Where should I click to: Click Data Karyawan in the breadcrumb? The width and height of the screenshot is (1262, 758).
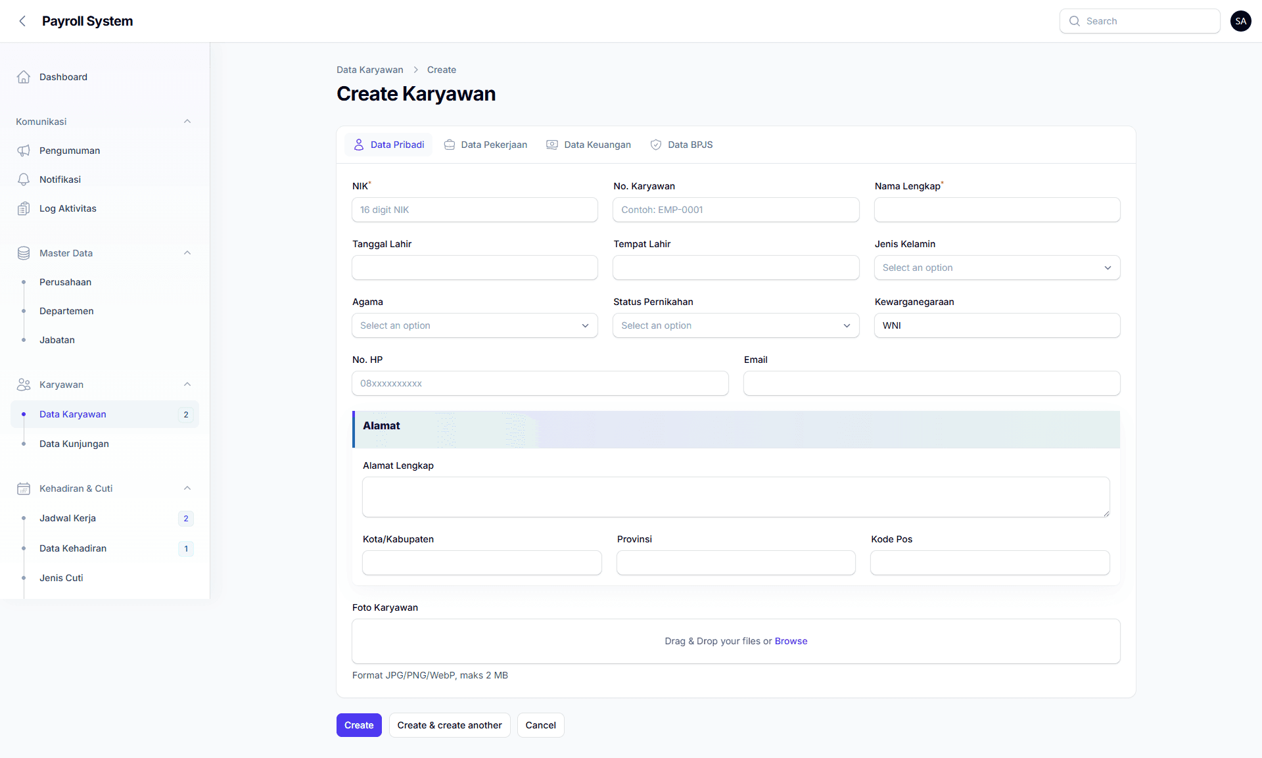coord(369,70)
